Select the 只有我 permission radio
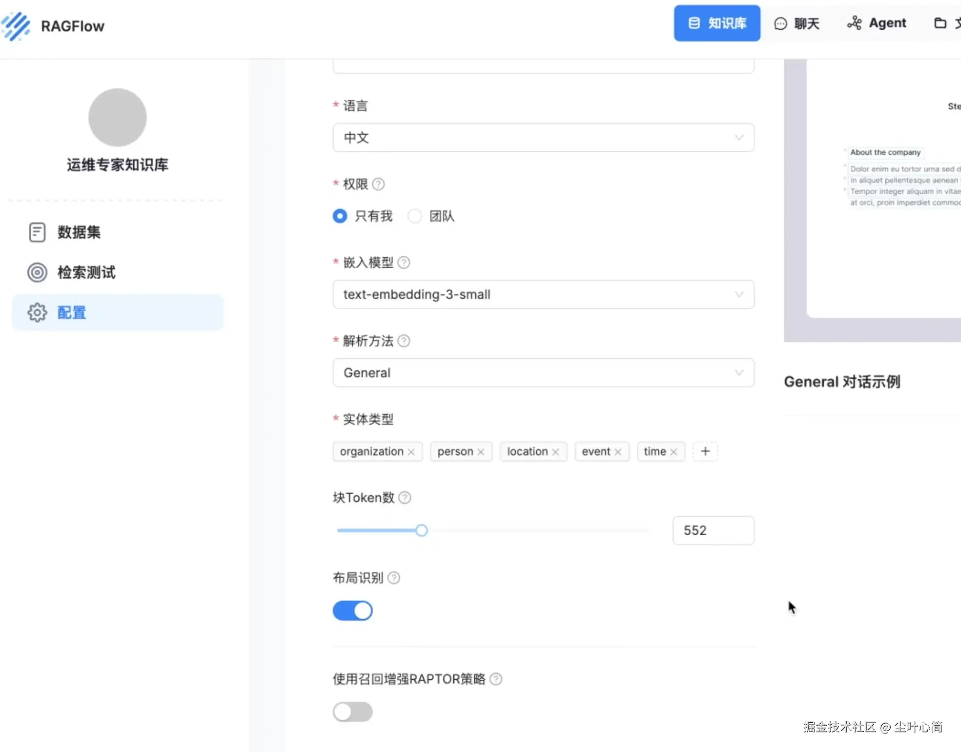 pyautogui.click(x=340, y=216)
